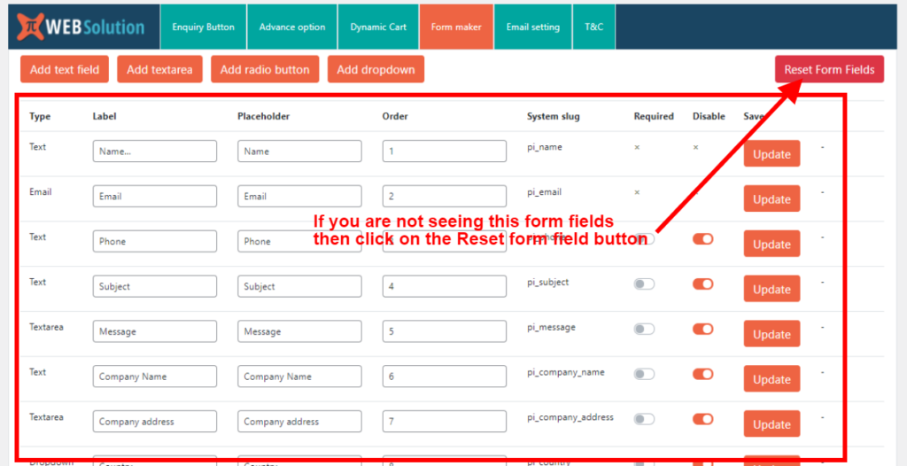The width and height of the screenshot is (907, 466).
Task: Reset the form fields
Action: point(829,69)
